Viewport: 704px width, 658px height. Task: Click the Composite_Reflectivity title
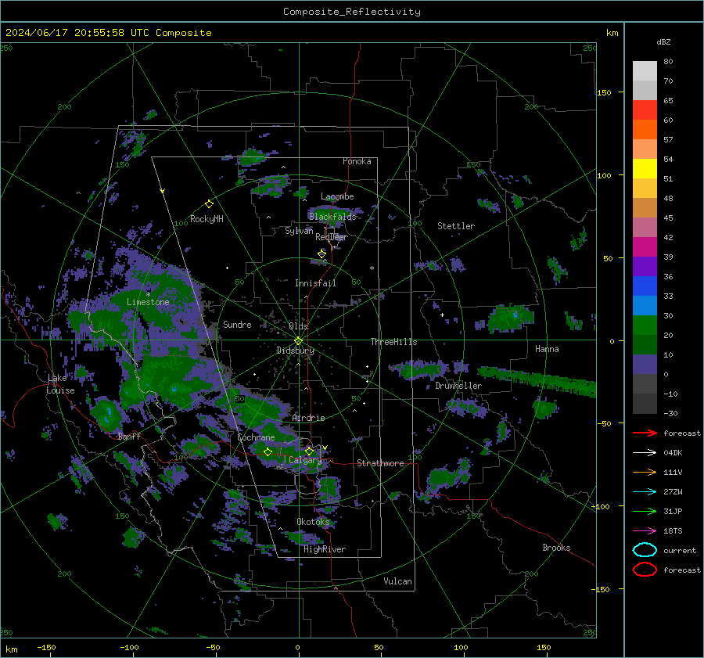click(x=351, y=12)
